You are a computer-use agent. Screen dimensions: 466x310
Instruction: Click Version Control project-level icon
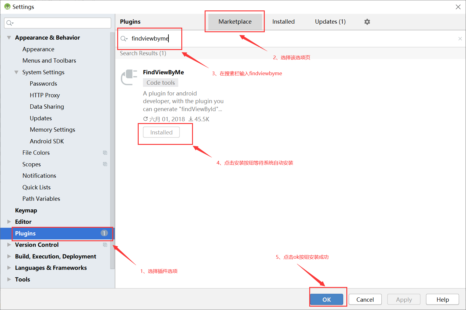pos(105,245)
